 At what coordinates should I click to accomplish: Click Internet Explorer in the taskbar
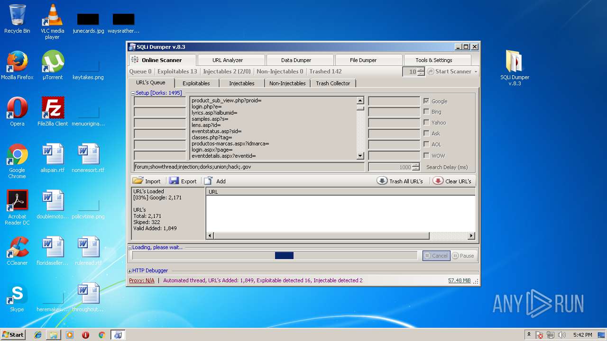[38, 335]
